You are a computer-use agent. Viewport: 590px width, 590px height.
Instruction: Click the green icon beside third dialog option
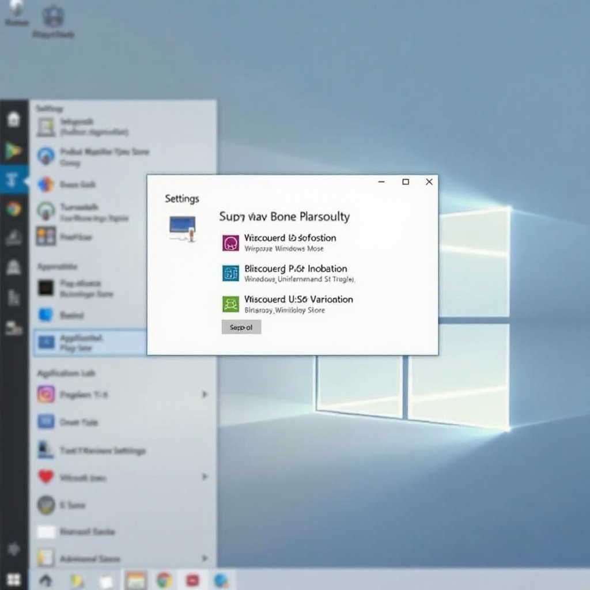[230, 304]
